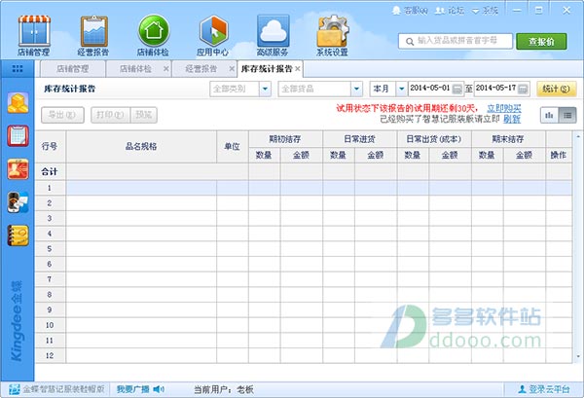584x398 pixels.
Task: Click the 行号 column header
Action: [50, 147]
